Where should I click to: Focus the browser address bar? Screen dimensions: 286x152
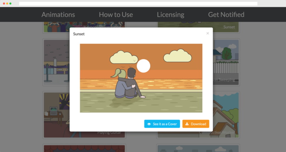[138, 3]
